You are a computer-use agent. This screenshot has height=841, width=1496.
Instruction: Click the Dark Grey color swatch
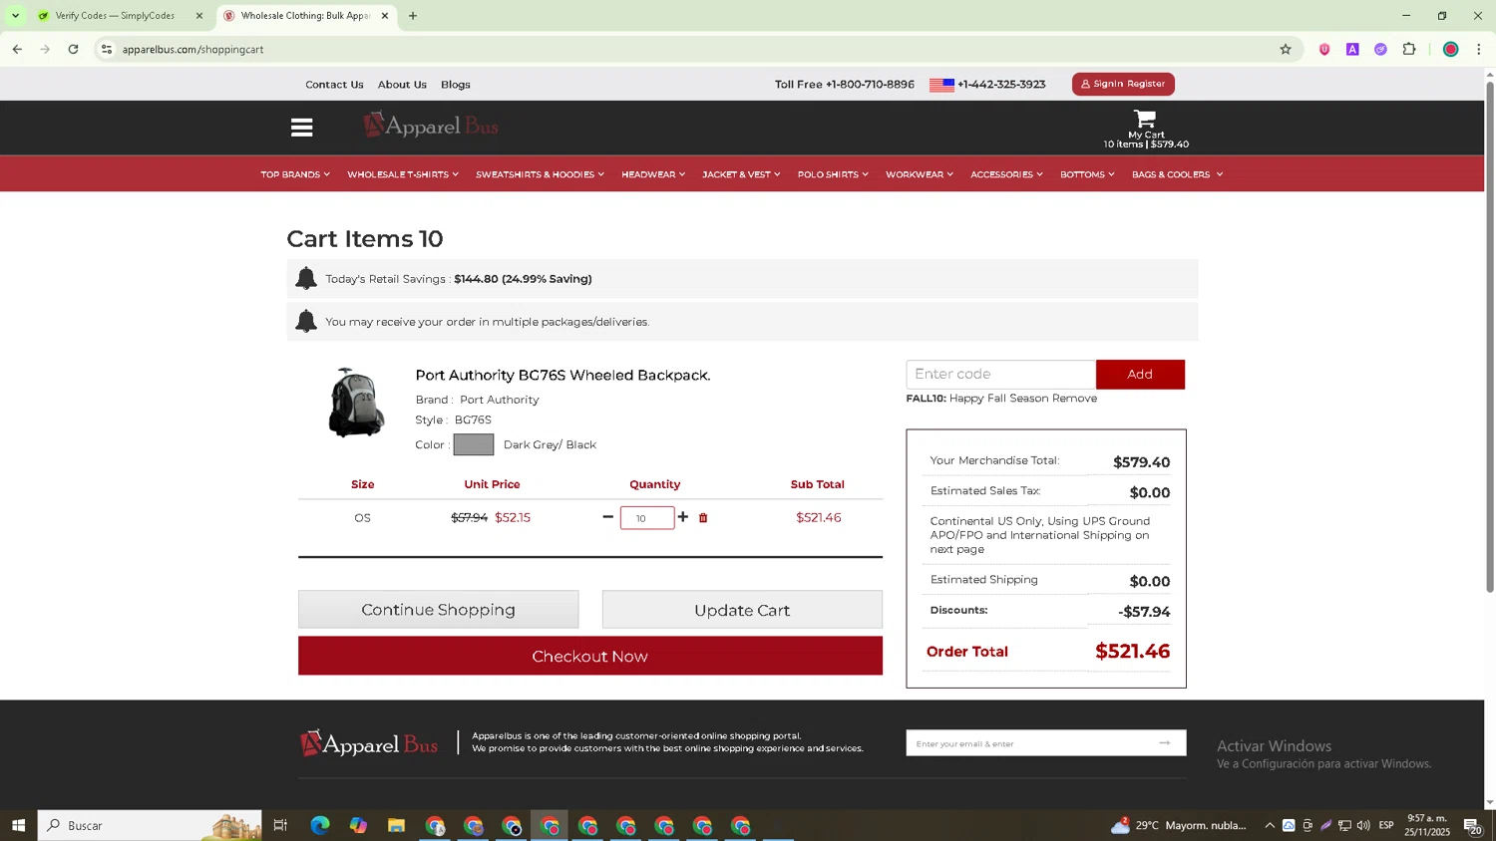pos(474,444)
